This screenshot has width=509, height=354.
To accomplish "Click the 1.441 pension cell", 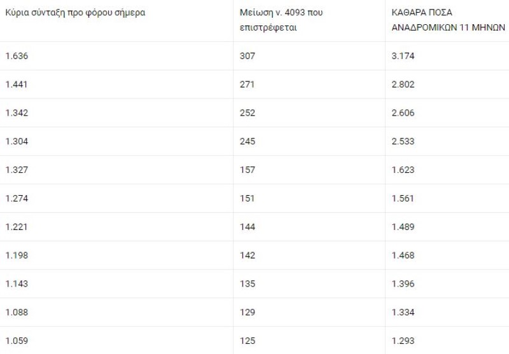I will [x=17, y=85].
